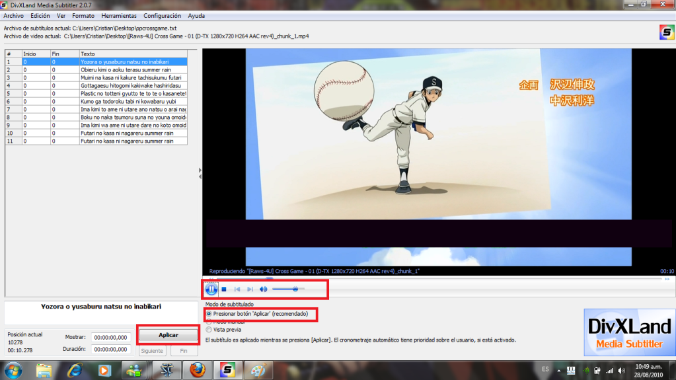Edit the Duración time field
The height and width of the screenshot is (380, 676).
coord(111,350)
